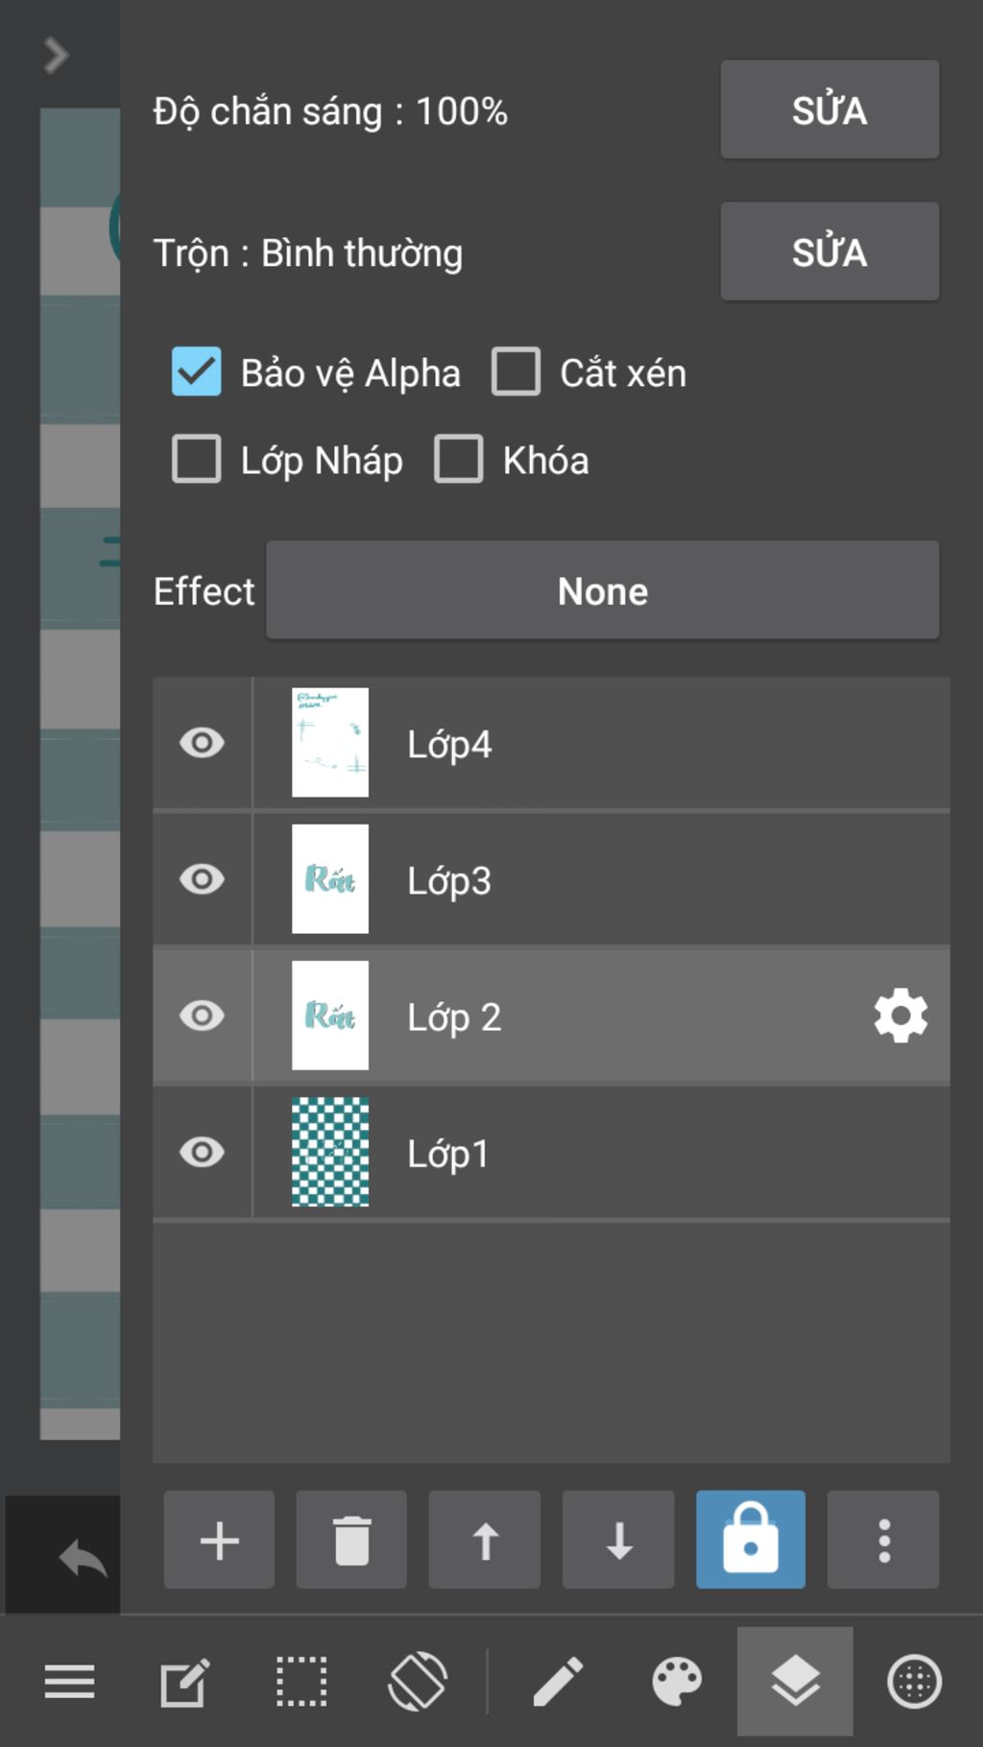Toggle the blue layer lock icon
The width and height of the screenshot is (983, 1747).
pos(751,1540)
